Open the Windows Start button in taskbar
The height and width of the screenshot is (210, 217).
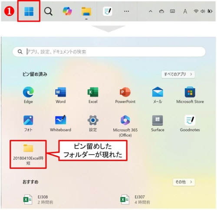coord(29,11)
